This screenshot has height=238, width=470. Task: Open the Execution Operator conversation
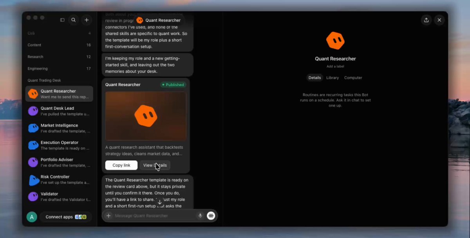[59, 145]
